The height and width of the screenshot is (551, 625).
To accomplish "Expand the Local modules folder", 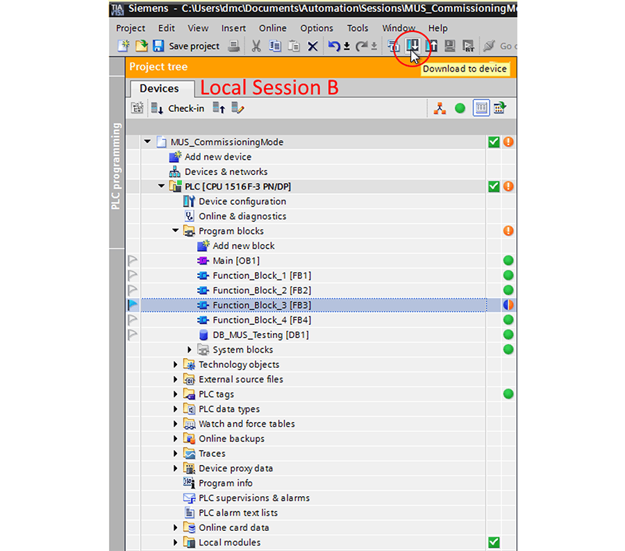I will tap(176, 542).
